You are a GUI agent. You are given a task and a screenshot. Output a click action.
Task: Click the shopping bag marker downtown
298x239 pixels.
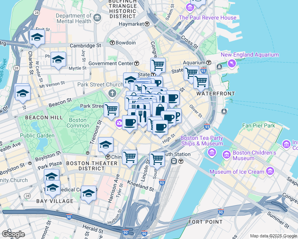(160, 111)
